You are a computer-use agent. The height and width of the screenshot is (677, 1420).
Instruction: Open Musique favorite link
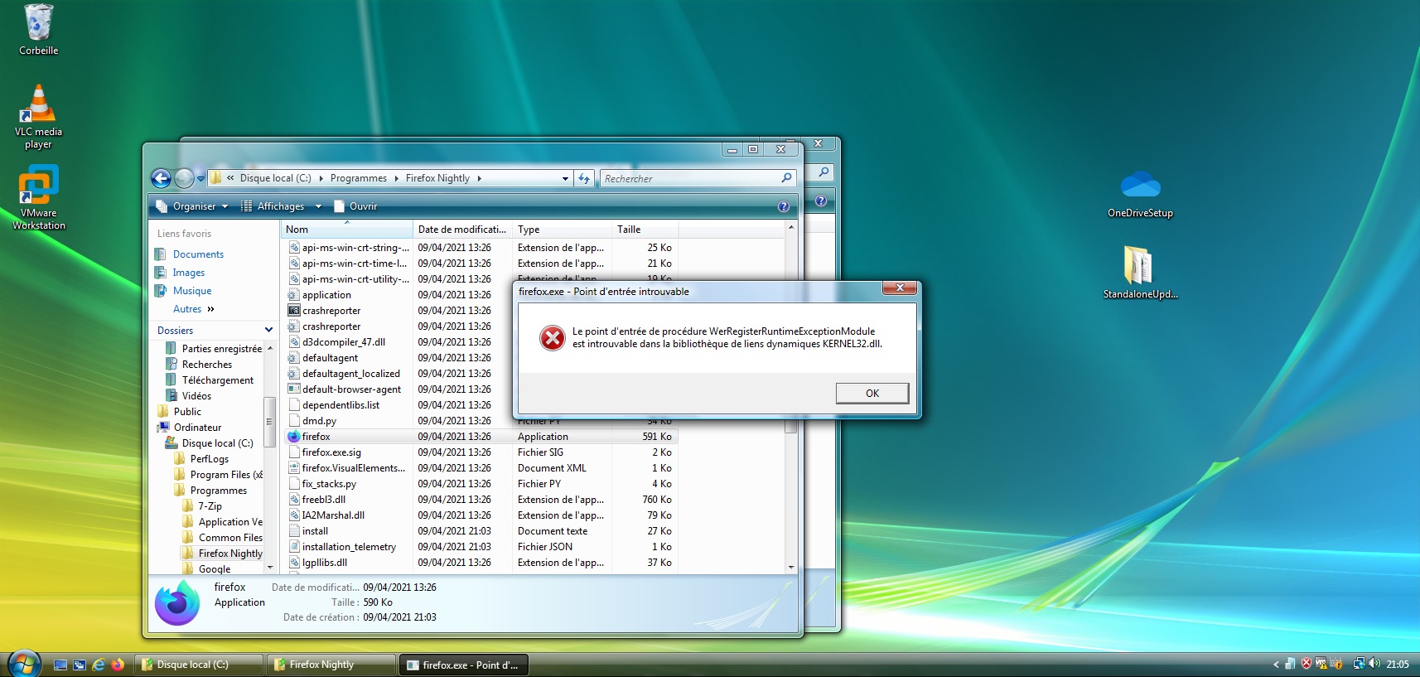(192, 291)
